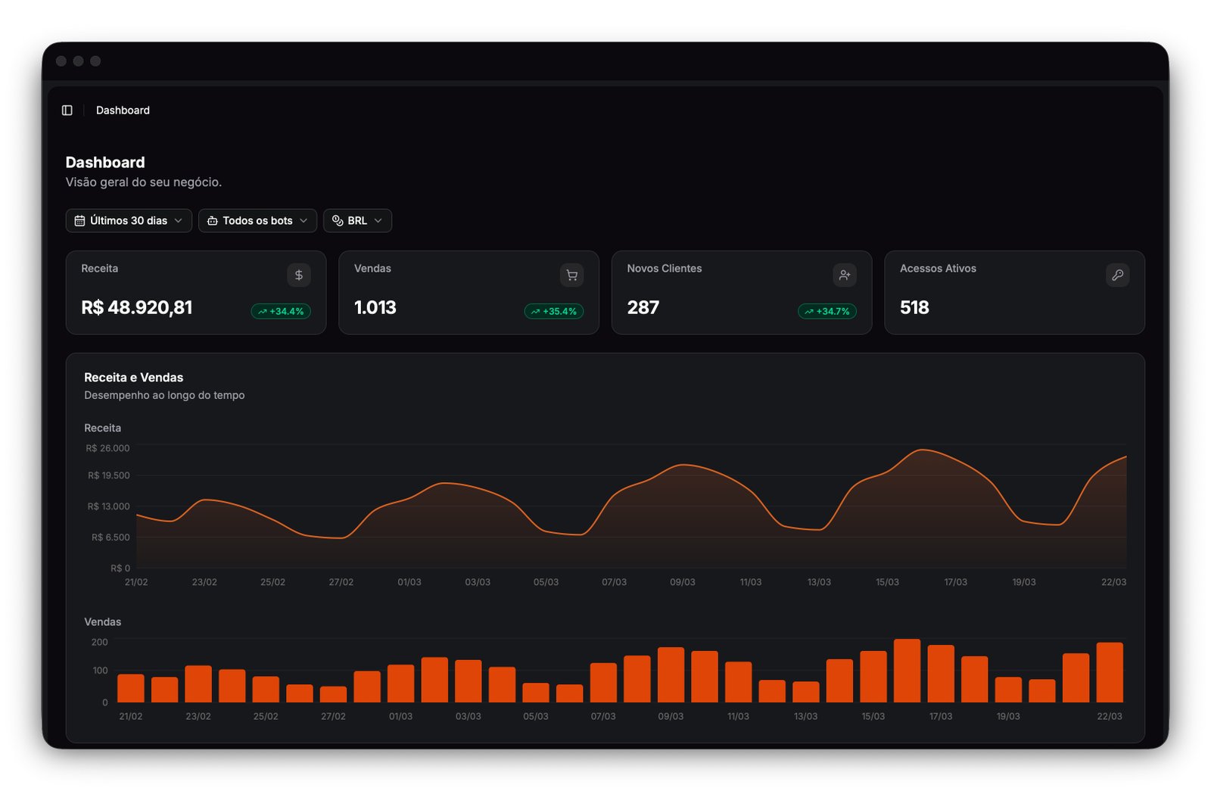Click the shopping cart icon in Vendas card
This screenshot has height=791, width=1211.
click(571, 275)
